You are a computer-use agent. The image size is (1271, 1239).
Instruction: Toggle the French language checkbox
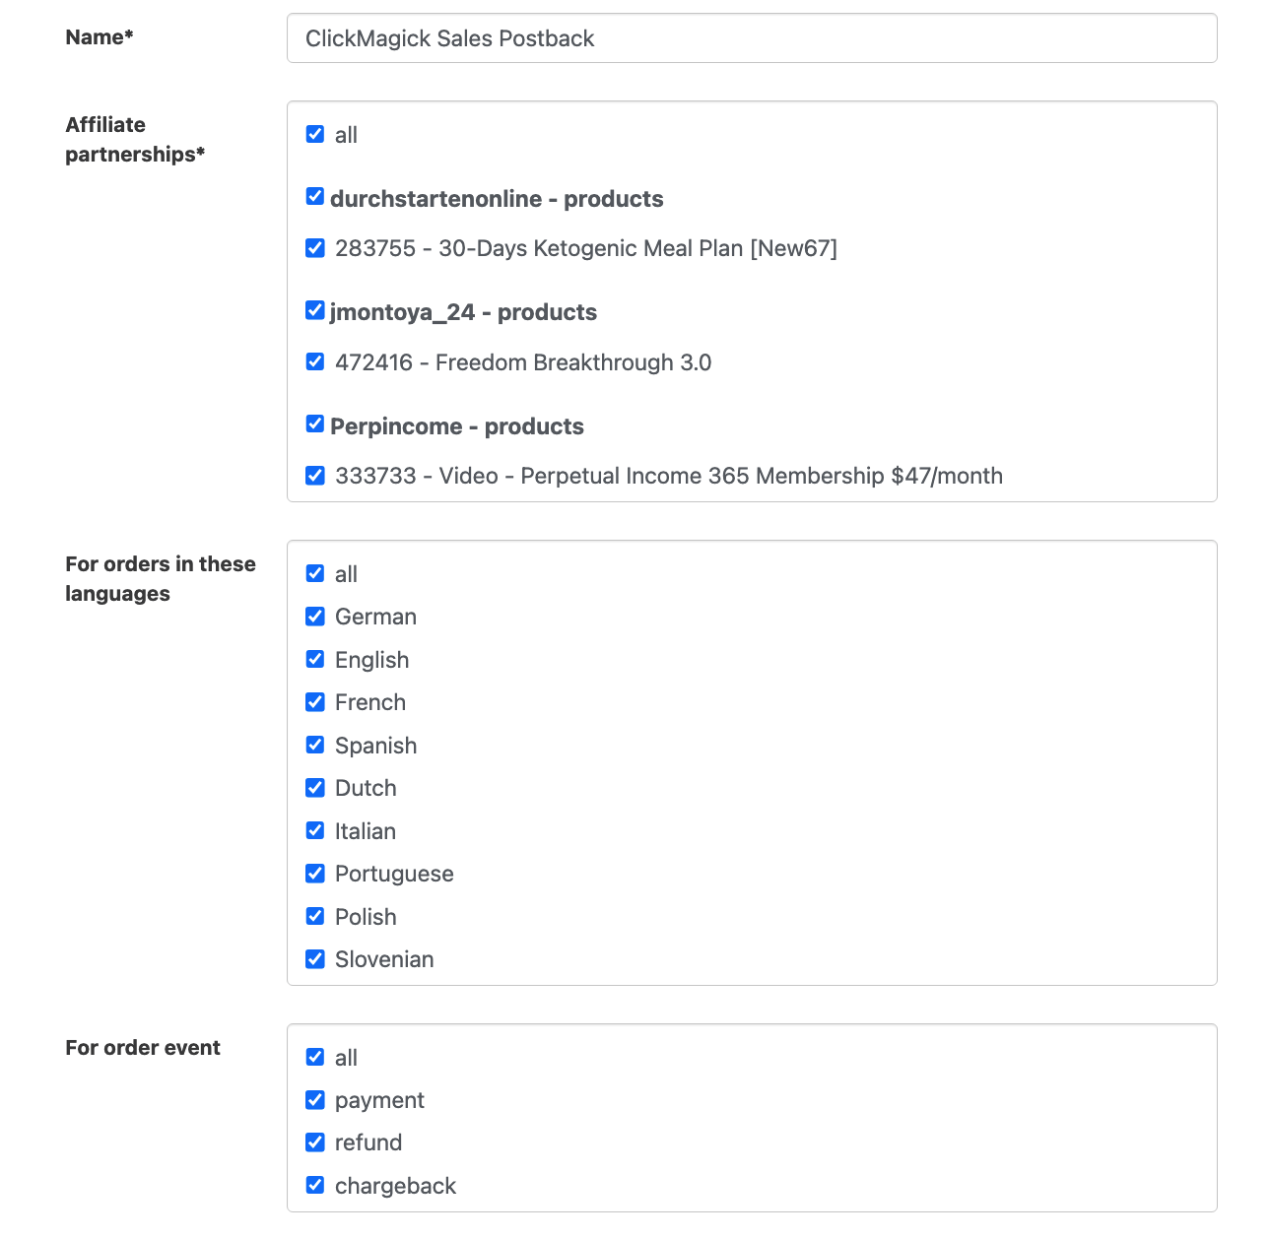(315, 702)
